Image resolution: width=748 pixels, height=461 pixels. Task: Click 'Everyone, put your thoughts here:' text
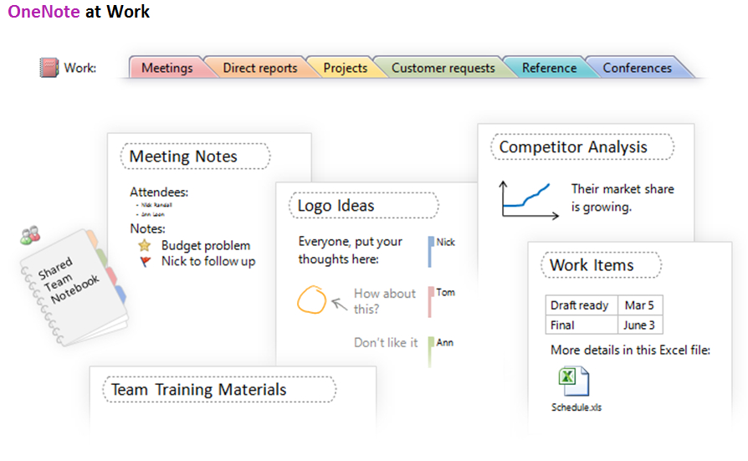pyautogui.click(x=350, y=250)
